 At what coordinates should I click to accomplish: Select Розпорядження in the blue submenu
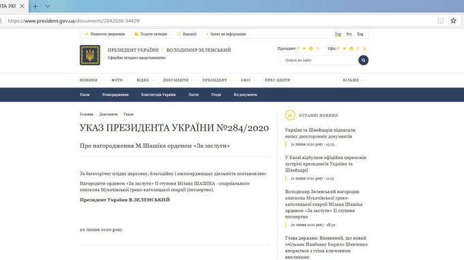tap(115, 95)
